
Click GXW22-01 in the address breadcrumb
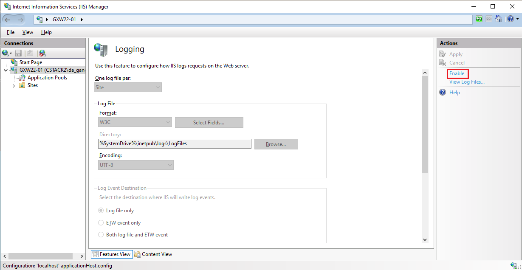pos(64,20)
